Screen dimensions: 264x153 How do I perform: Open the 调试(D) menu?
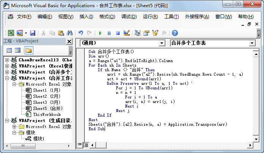coord(129,17)
